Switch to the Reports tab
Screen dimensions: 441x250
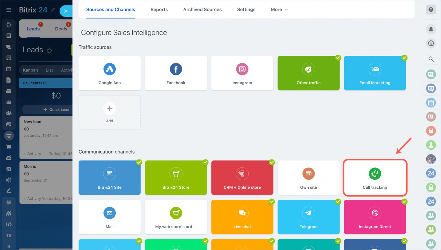159,10
